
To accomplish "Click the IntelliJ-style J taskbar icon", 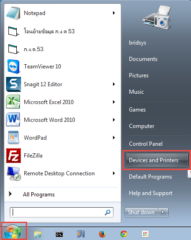I will coord(81,234).
